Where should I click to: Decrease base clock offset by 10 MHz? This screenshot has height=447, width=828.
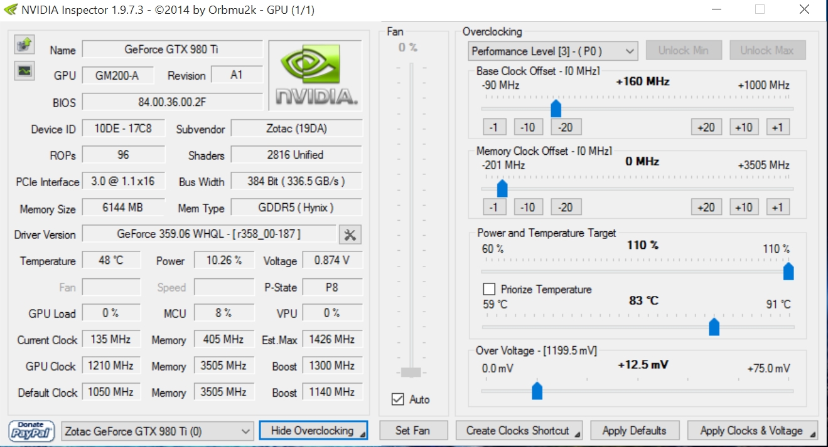click(x=529, y=127)
